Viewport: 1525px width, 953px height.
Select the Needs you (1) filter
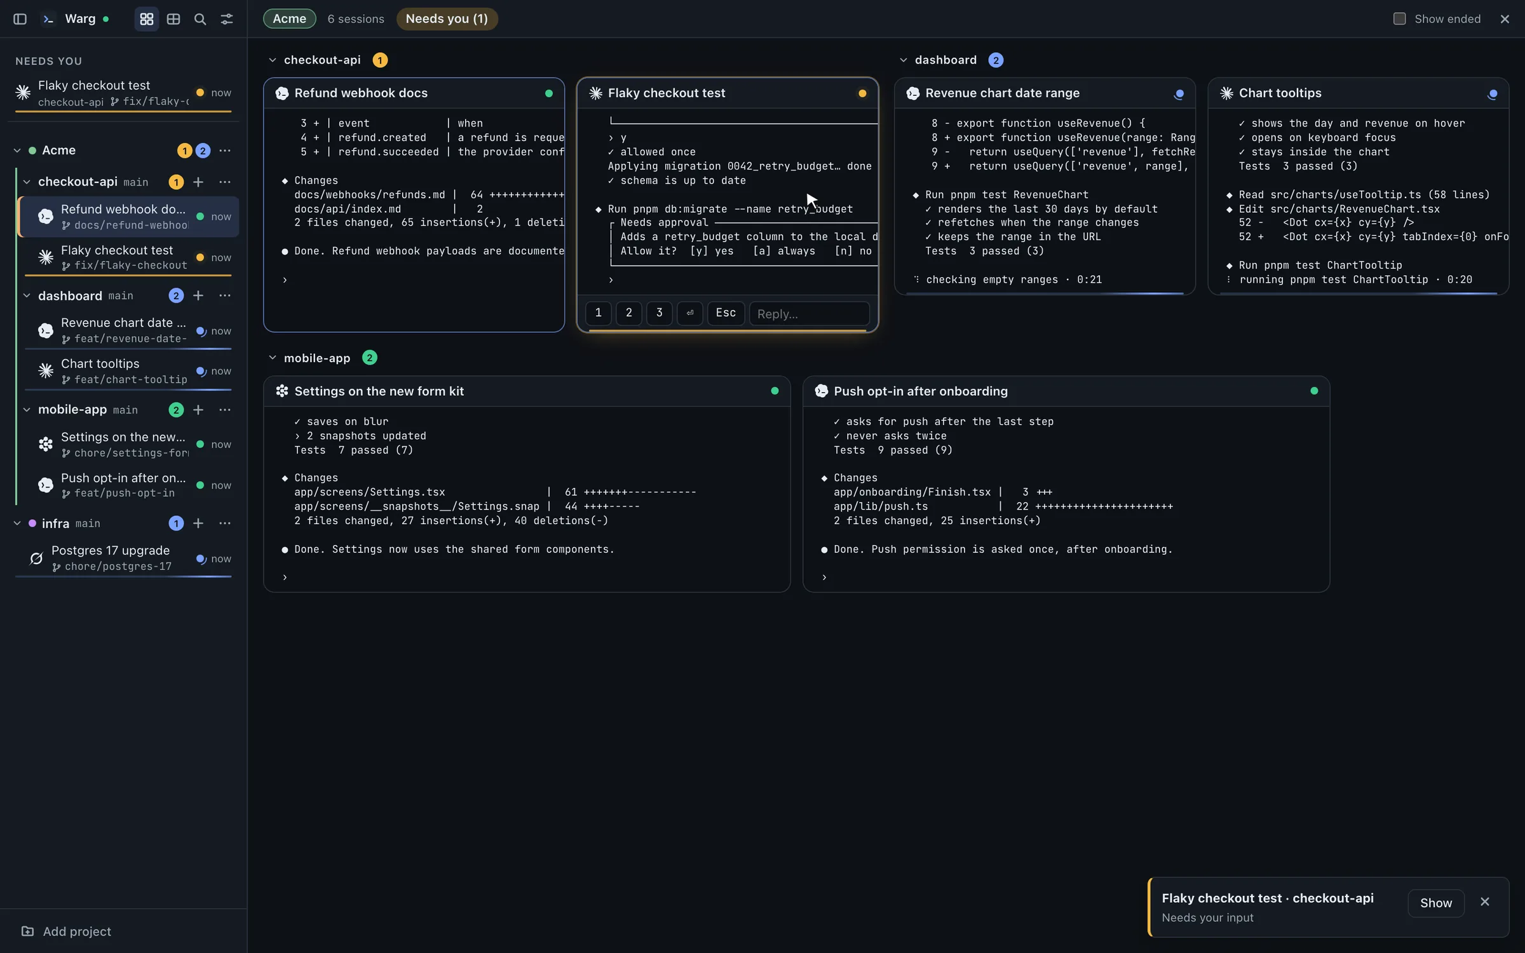[x=447, y=19]
